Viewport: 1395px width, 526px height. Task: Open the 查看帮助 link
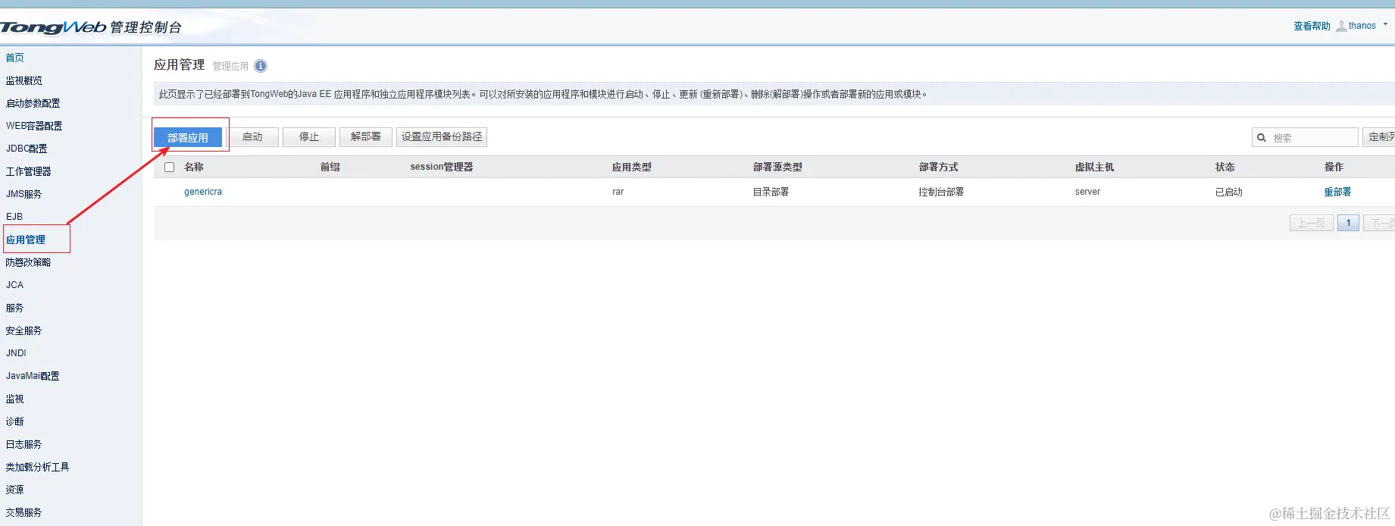click(1312, 26)
